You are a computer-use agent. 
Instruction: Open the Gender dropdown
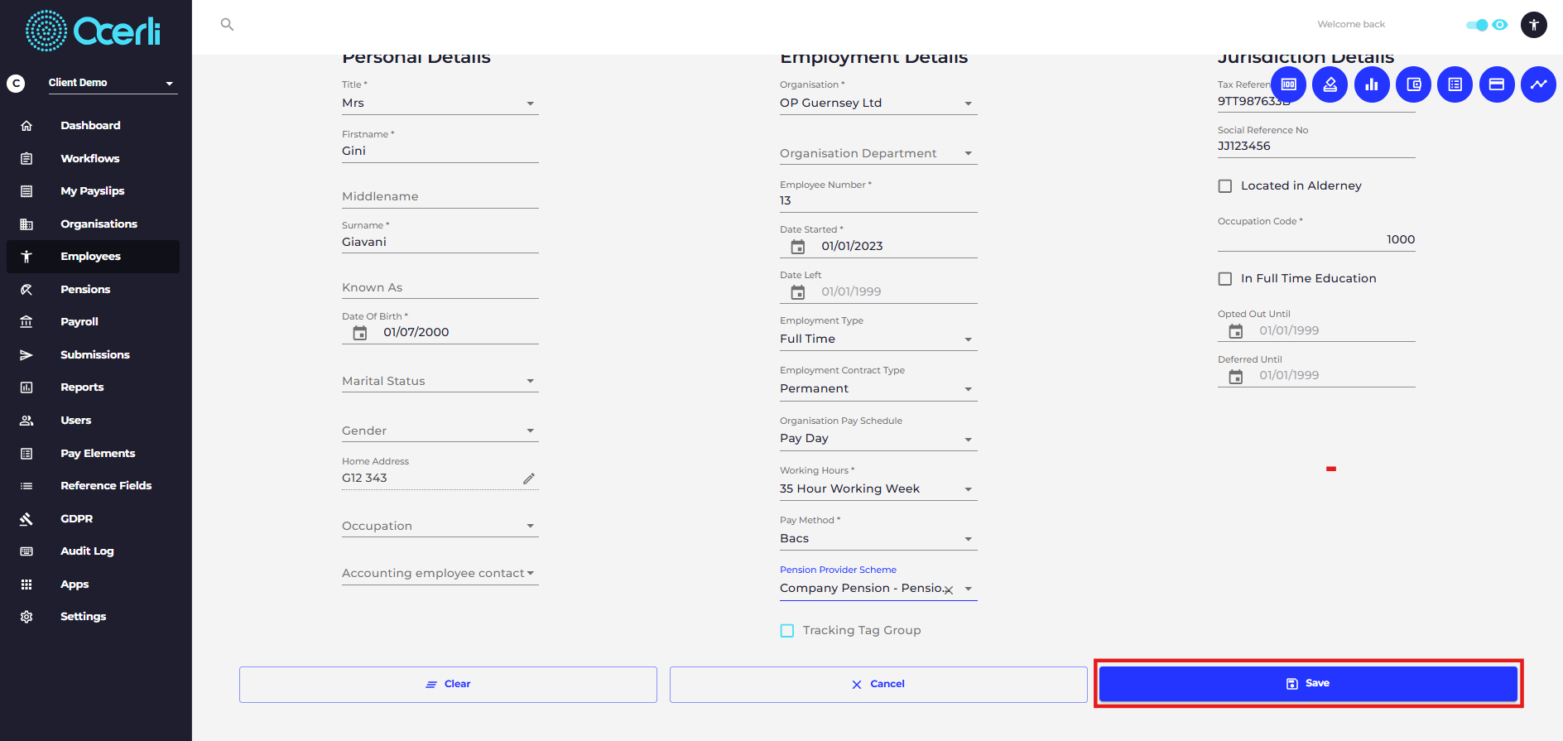440,431
